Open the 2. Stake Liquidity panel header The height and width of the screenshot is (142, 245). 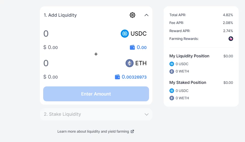pyautogui.click(x=62, y=114)
